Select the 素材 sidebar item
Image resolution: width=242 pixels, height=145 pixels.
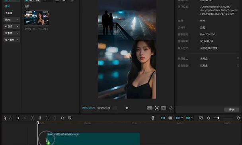pyautogui.click(x=8, y=6)
